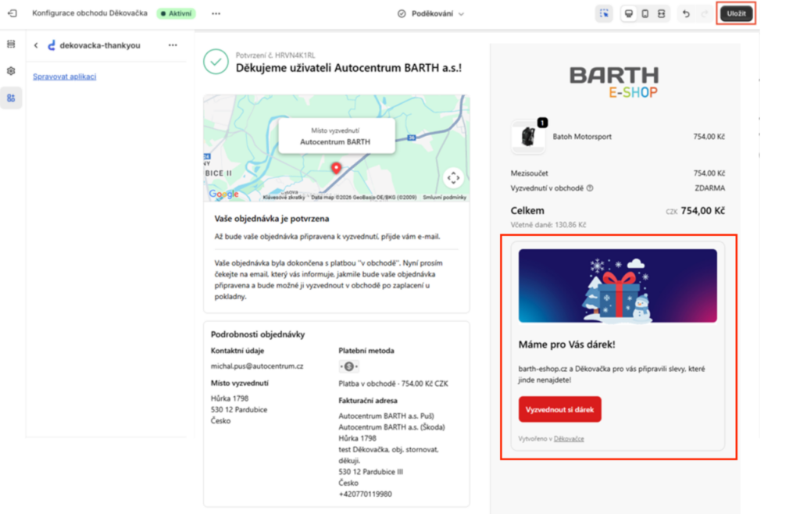Click the Spravovat aplikaci link
Image resolution: width=800 pixels, height=514 pixels.
[x=64, y=77]
